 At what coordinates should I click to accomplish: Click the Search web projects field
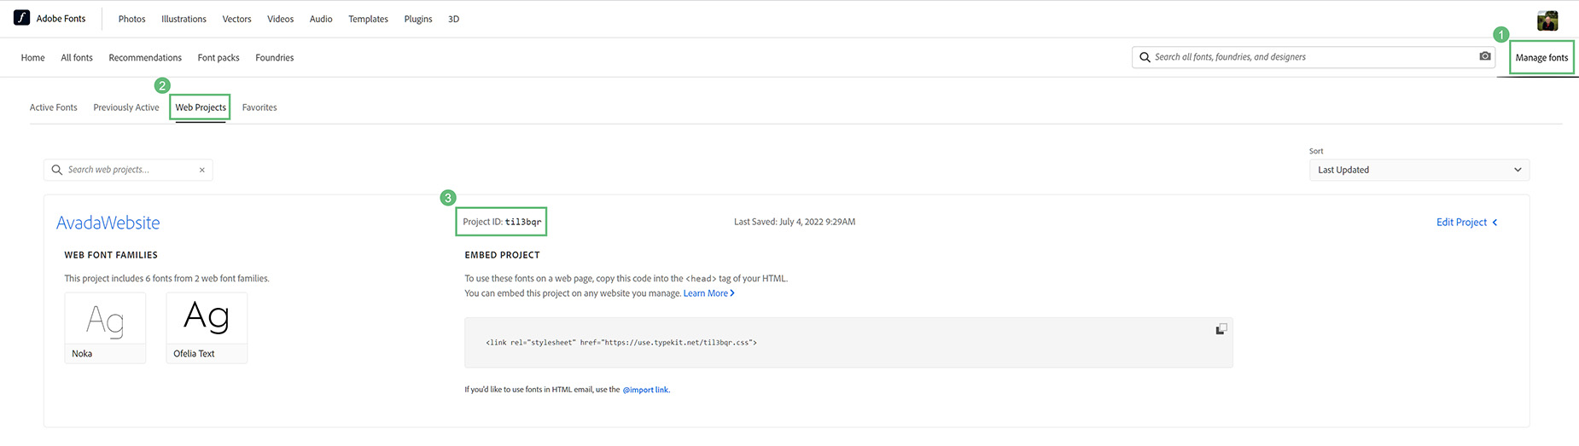coord(128,170)
